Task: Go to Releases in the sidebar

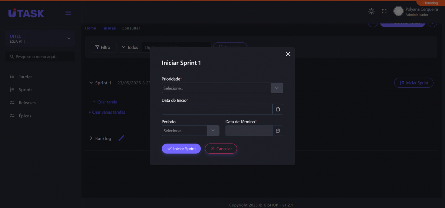Action: [27, 103]
